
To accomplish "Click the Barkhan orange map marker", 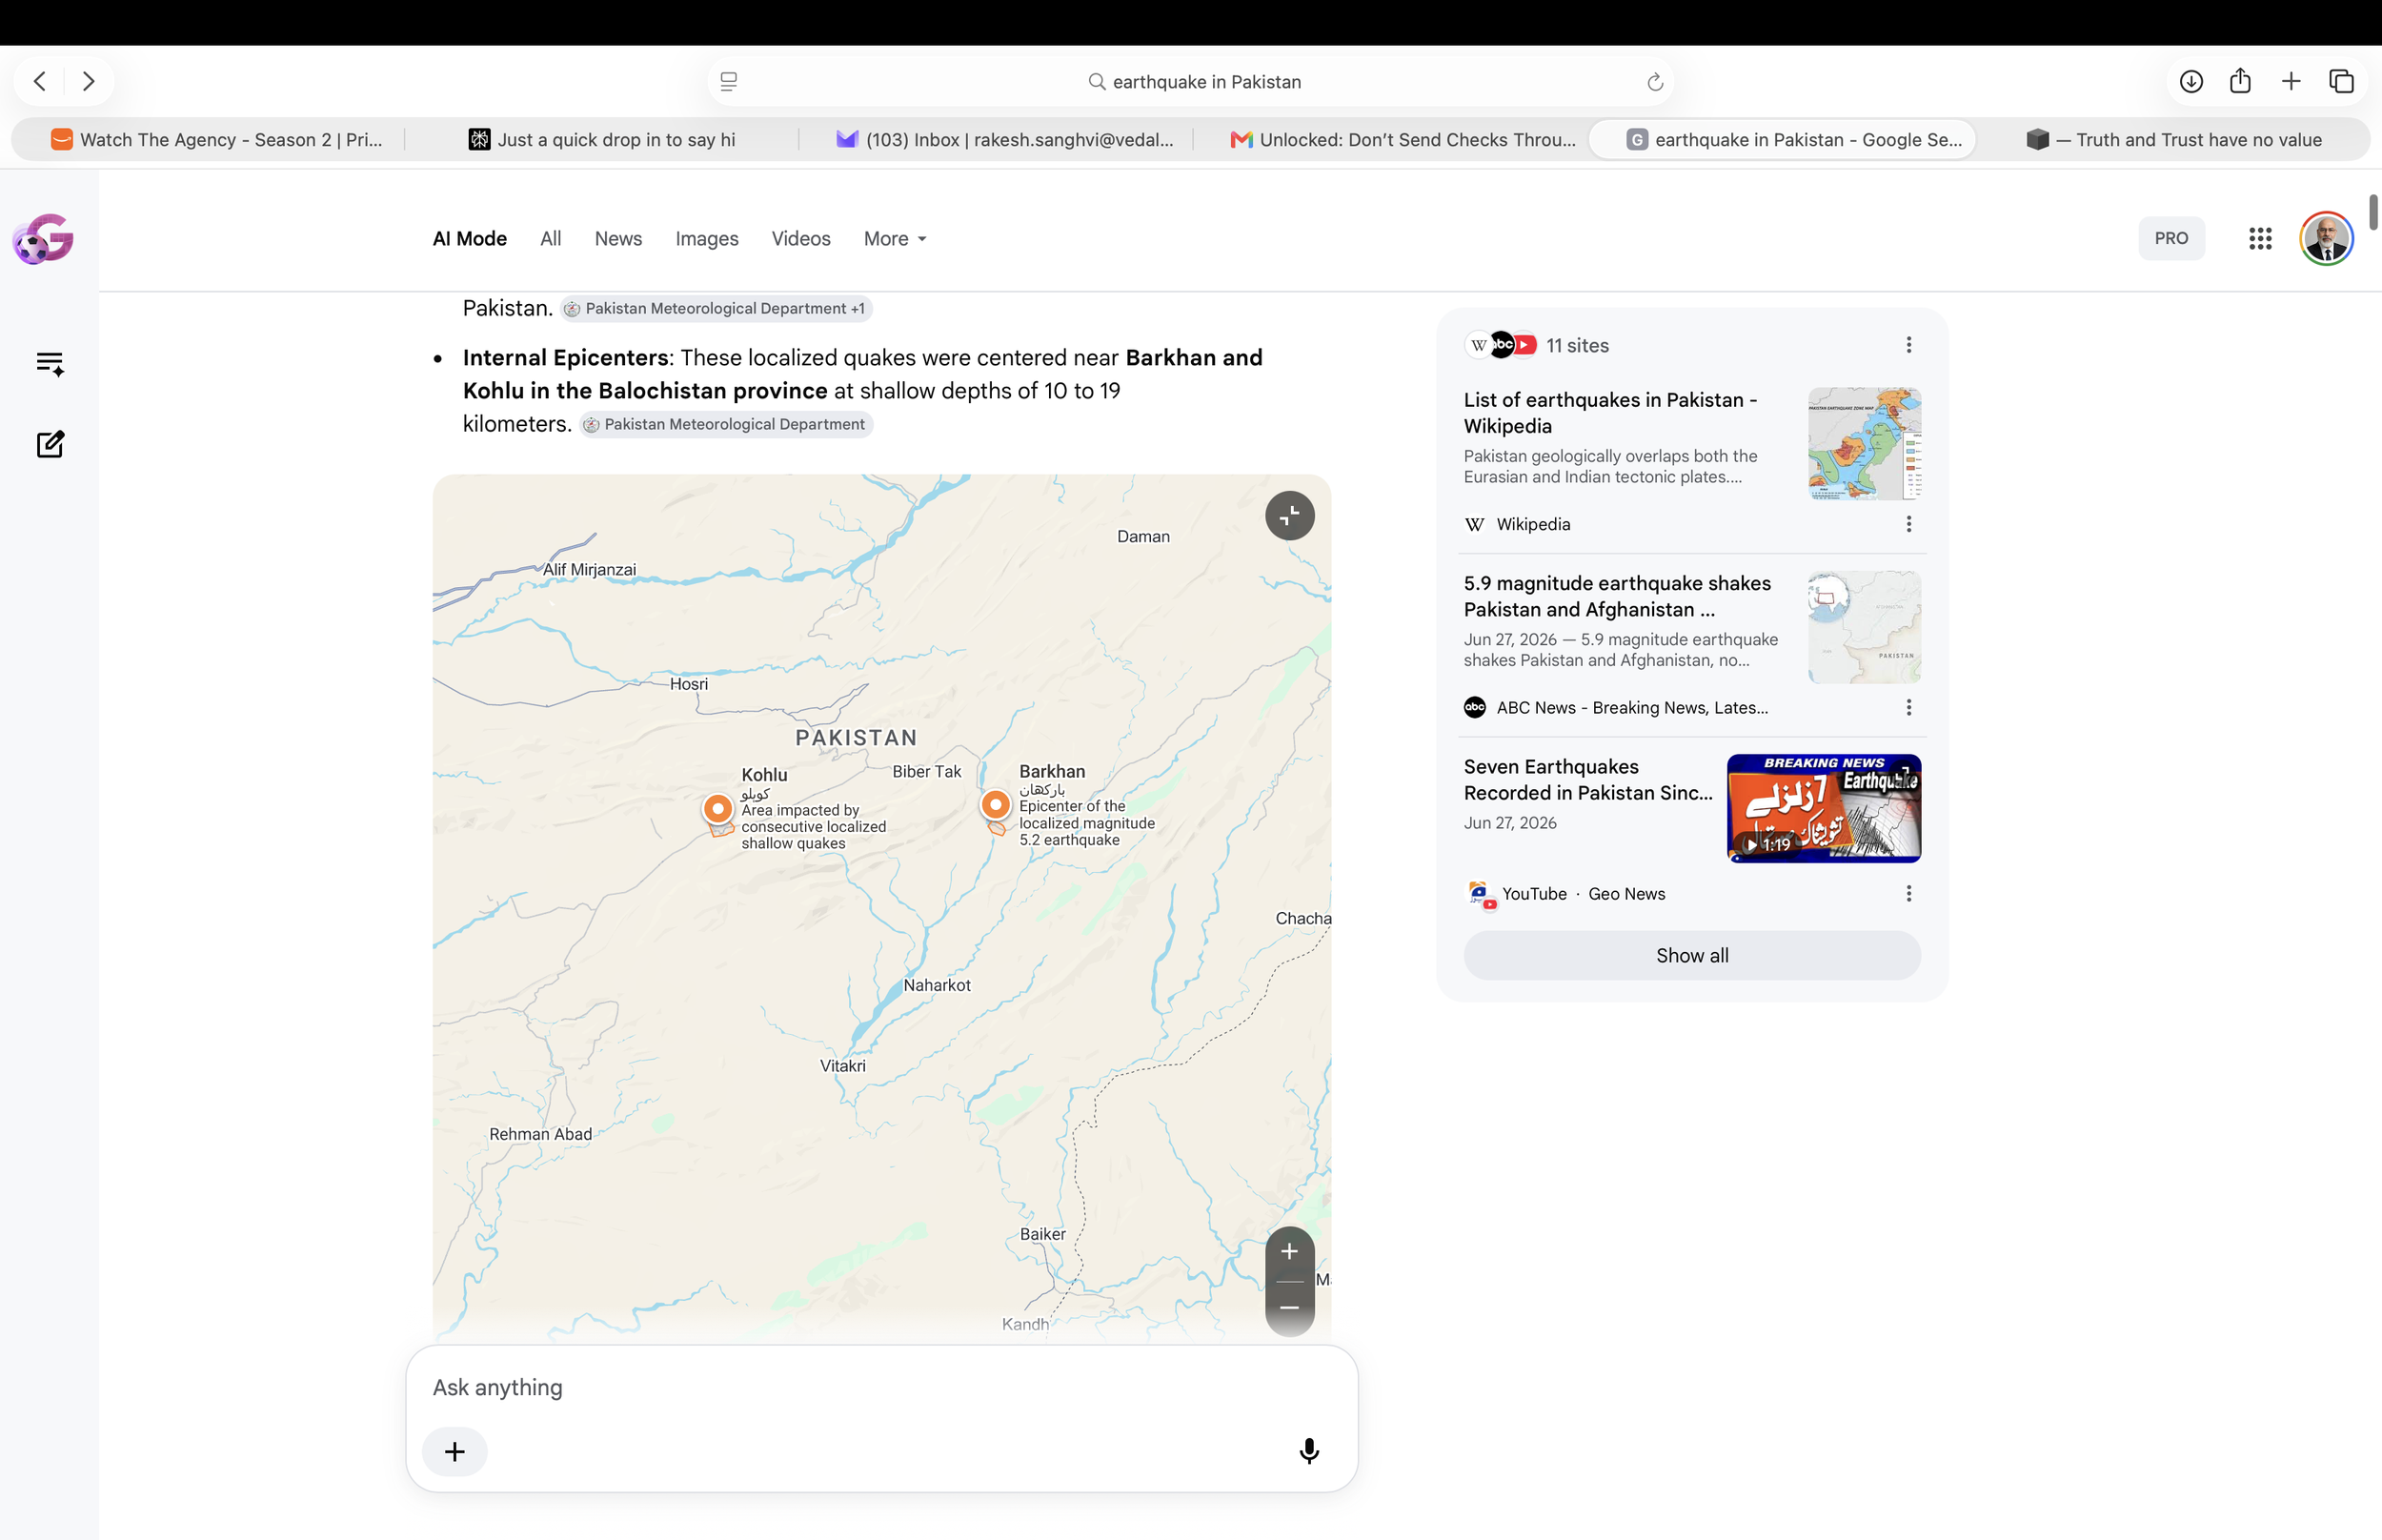I will click(996, 806).
